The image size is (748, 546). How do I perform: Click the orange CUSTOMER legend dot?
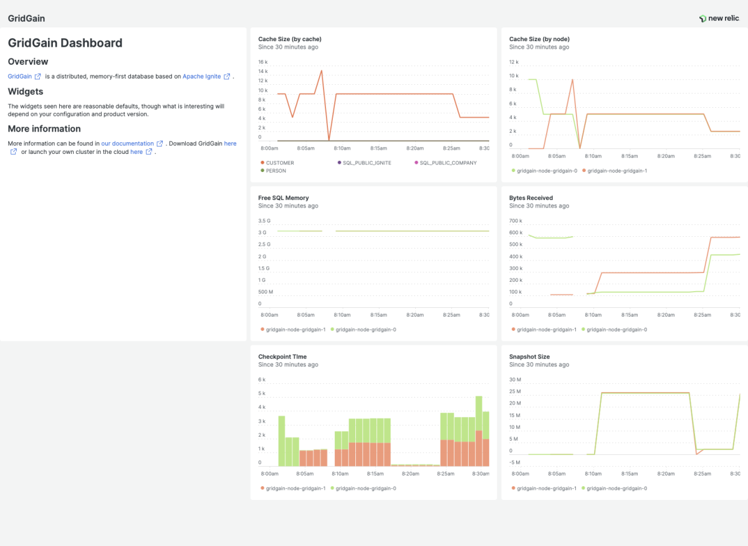click(x=262, y=163)
